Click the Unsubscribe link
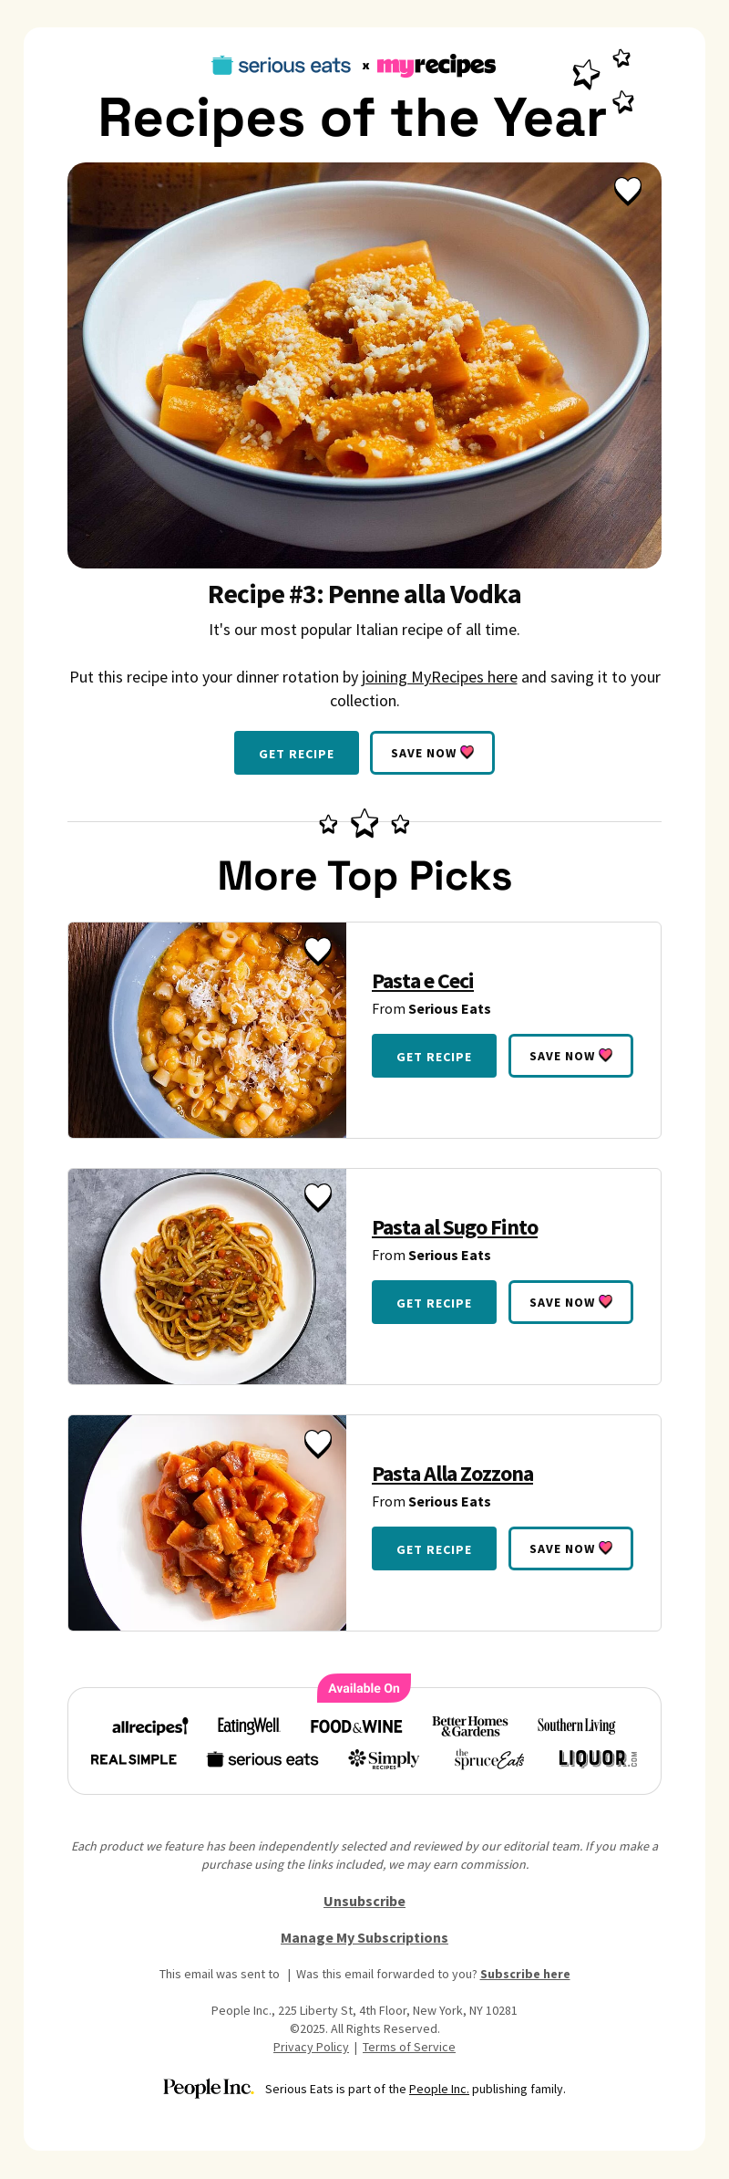Image resolution: width=729 pixels, height=2179 pixels. [364, 1901]
